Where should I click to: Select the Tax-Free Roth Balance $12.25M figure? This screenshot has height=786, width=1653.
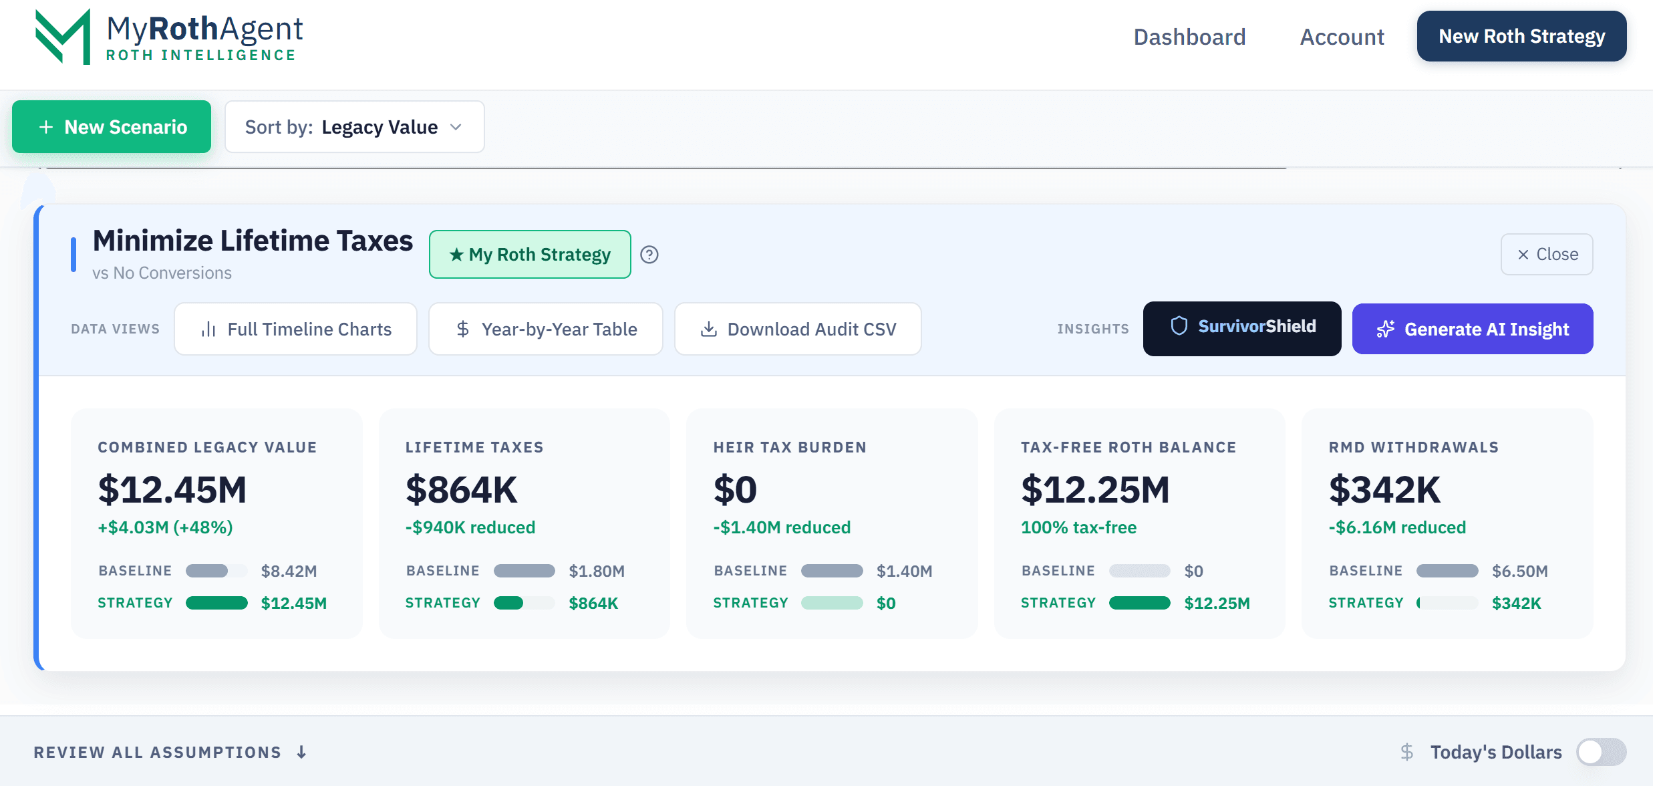click(1095, 490)
